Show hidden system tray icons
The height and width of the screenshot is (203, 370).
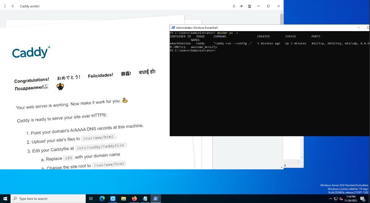point(331,199)
